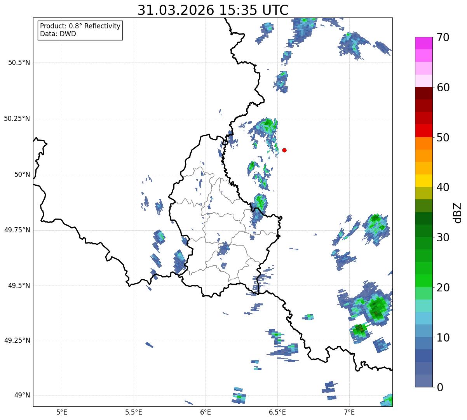Click the 7°E longitude label

tap(349, 412)
